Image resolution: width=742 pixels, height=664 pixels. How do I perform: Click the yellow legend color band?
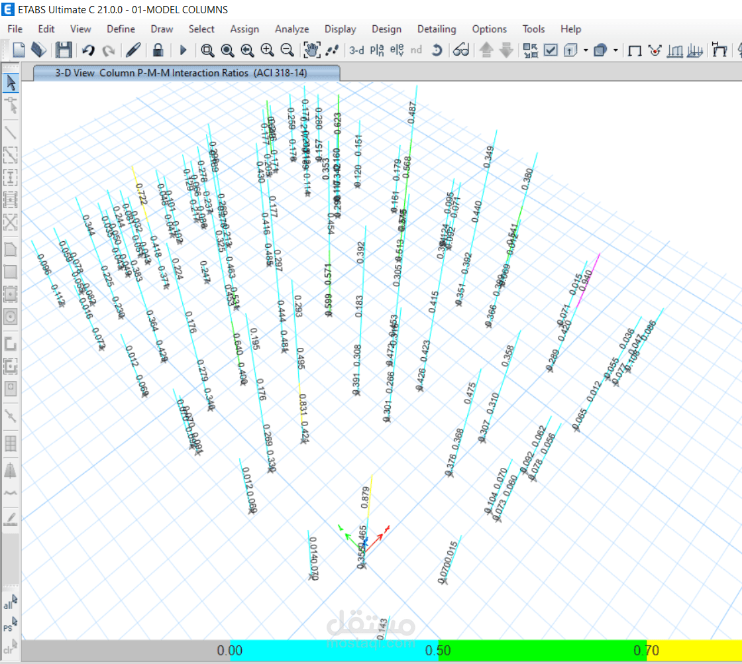[x=694, y=651]
